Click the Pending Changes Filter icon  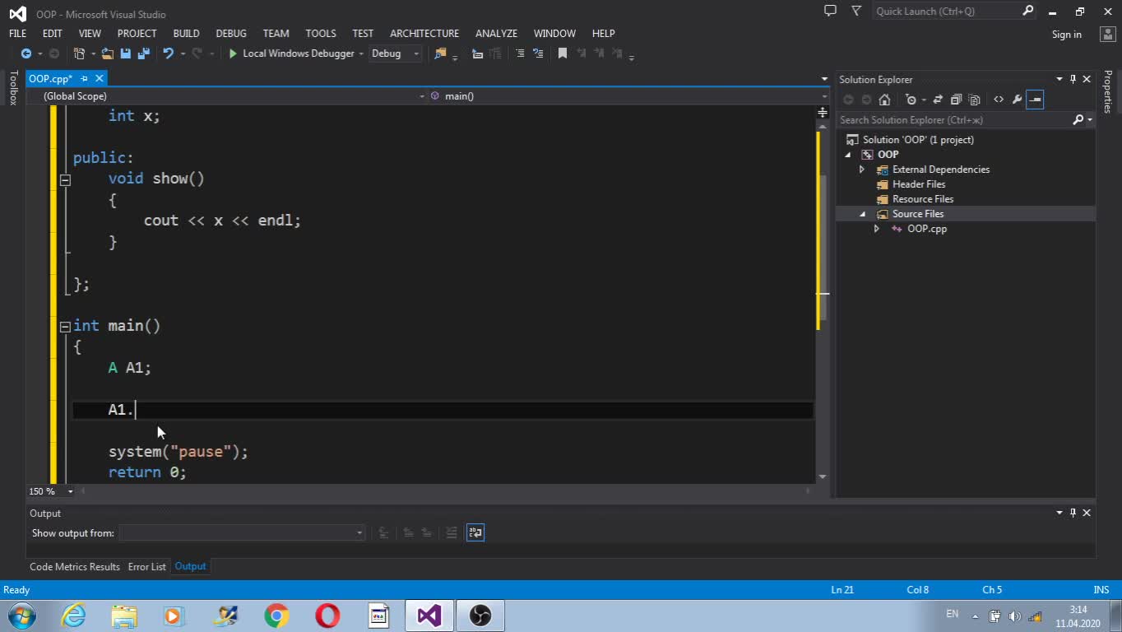(911, 100)
